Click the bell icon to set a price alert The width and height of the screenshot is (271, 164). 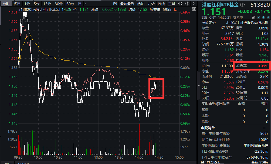[x=263, y=17]
